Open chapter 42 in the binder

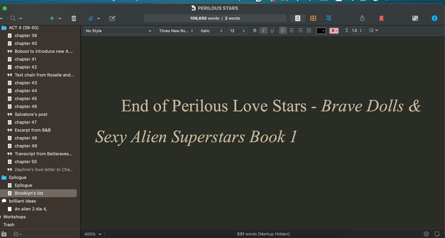click(26, 67)
